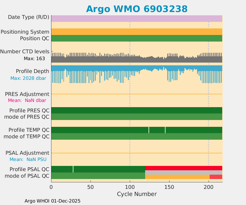The width and height of the screenshot is (246, 205).
Task: Select the Profile PRES QC label
Action: click(29, 110)
